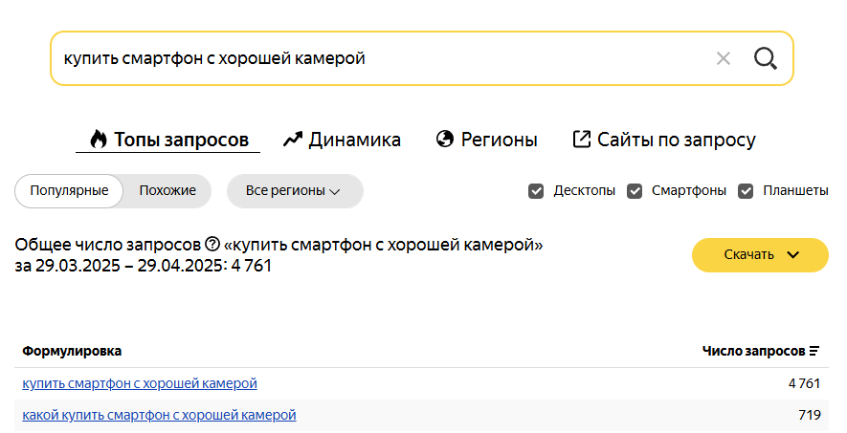Click the sort icon beside Число запросов

(x=814, y=351)
